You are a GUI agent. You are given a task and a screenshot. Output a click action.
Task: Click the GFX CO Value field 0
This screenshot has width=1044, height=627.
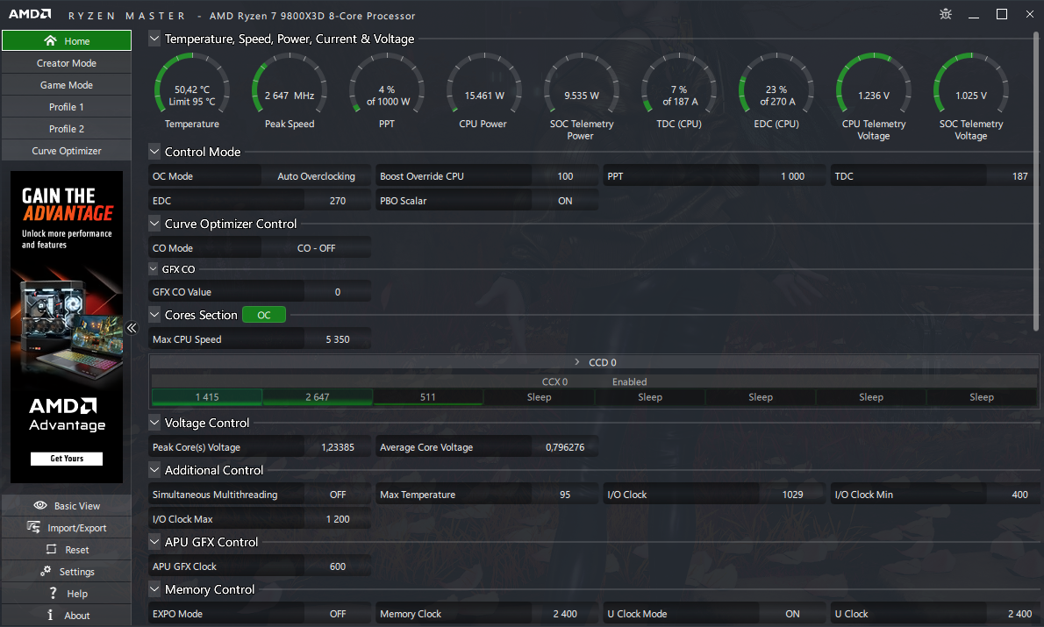tap(338, 291)
